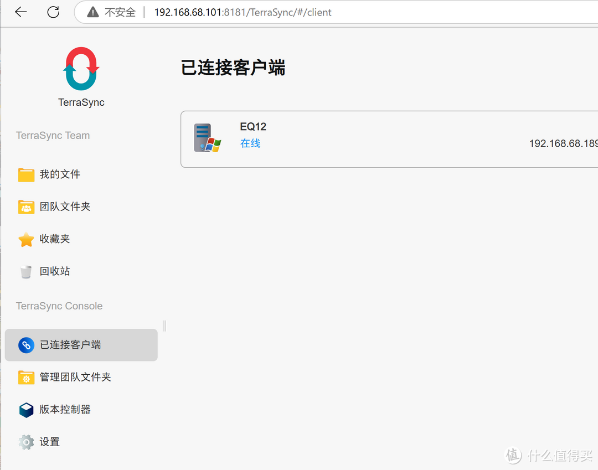Image resolution: width=598 pixels, height=470 pixels.
Task: Click the 不安全 security label
Action: (x=120, y=12)
